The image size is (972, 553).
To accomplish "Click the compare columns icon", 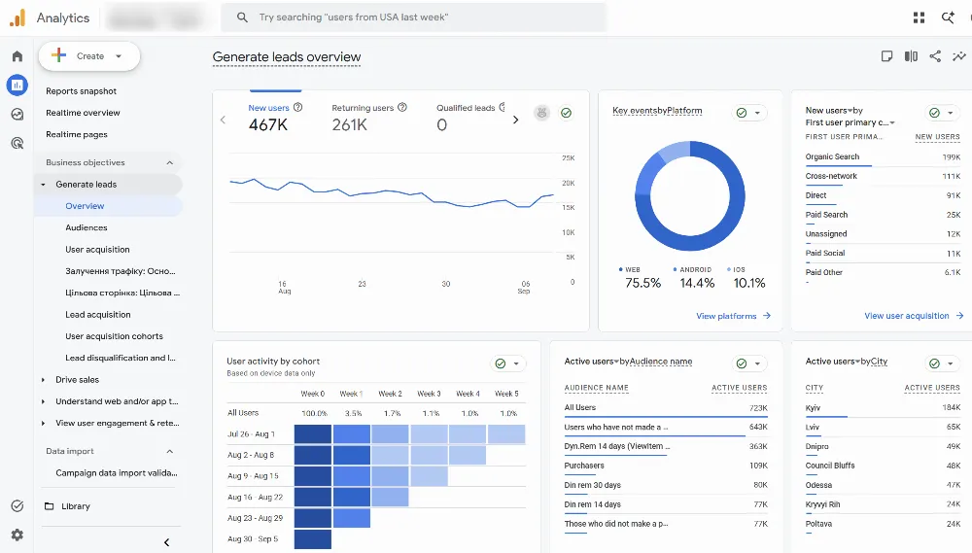I will tap(911, 56).
